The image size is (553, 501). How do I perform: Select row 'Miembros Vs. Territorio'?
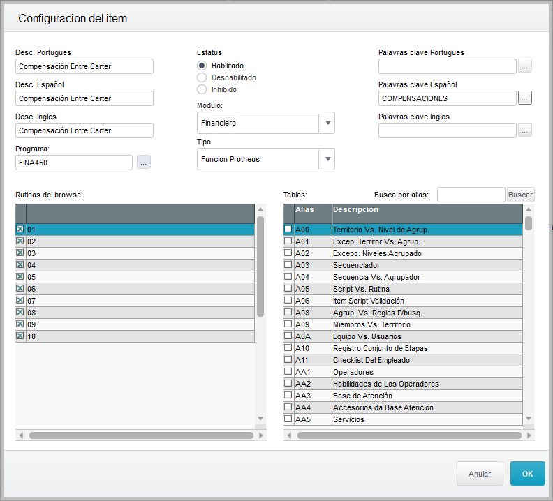403,324
